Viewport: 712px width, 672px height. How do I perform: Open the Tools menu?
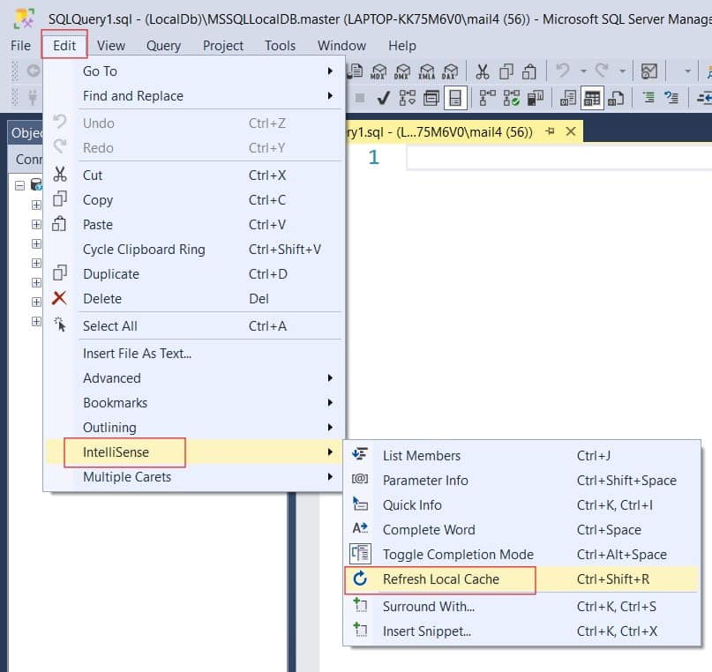coord(281,45)
